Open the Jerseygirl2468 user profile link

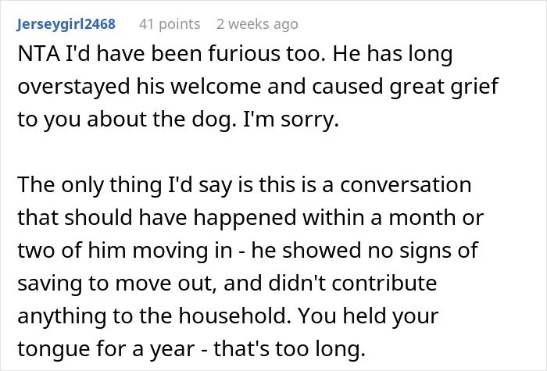click(x=66, y=24)
